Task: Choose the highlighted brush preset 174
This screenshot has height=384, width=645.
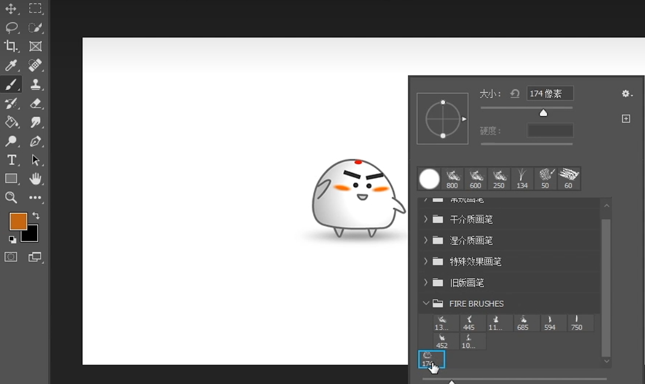Action: click(431, 359)
